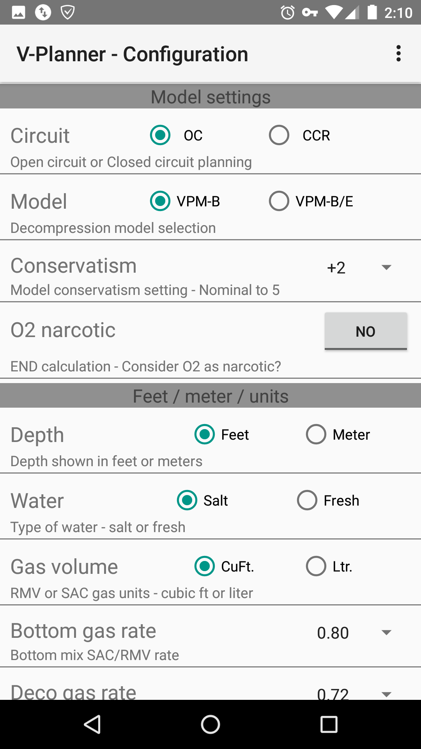Toggle the O2 narcotic NO button
The image size is (421, 749).
click(366, 331)
